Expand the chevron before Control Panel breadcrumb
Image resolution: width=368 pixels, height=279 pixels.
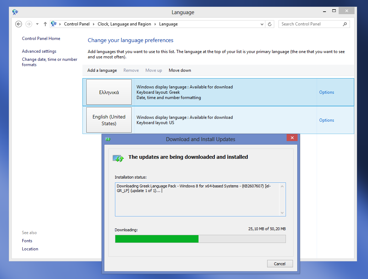60,24
